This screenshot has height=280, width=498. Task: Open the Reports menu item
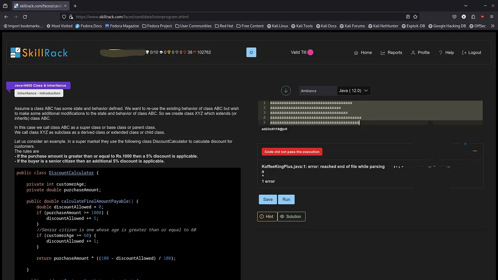tap(391, 53)
